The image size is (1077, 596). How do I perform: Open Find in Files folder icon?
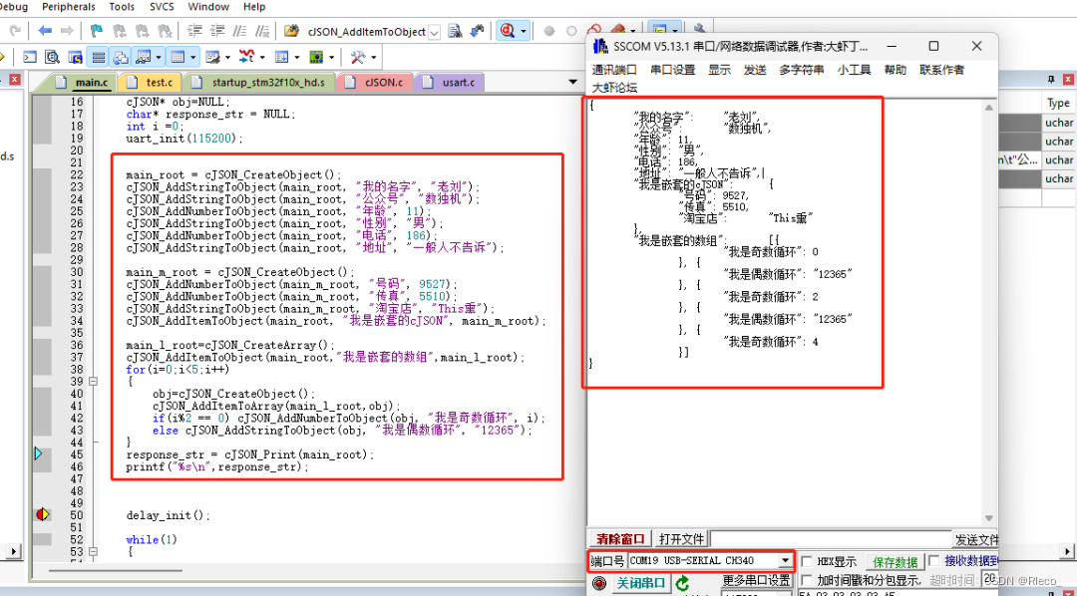[x=292, y=31]
